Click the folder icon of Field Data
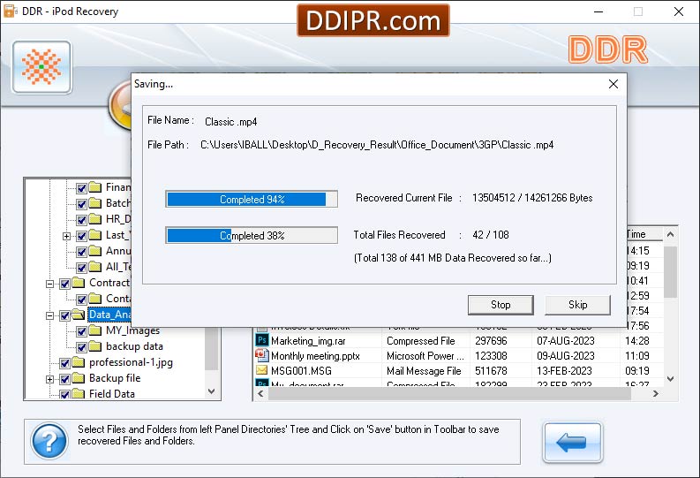Image resolution: width=700 pixels, height=478 pixels. pyautogui.click(x=79, y=393)
